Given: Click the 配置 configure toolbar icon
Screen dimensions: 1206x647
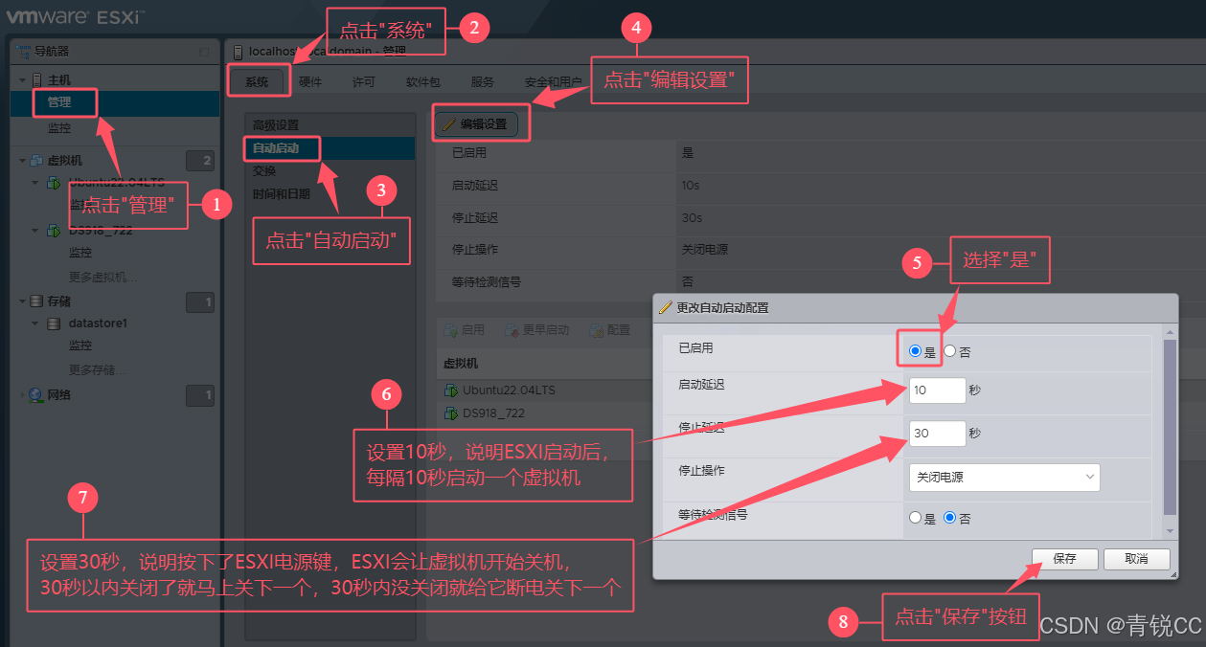Looking at the screenshot, I should 596,329.
